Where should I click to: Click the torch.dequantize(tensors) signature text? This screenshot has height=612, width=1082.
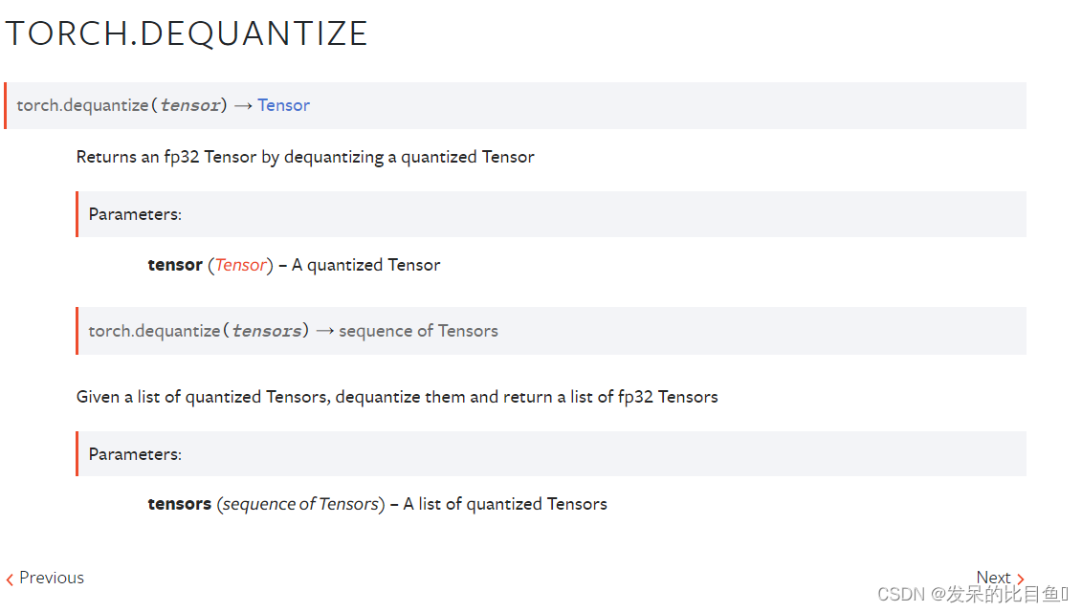199,331
